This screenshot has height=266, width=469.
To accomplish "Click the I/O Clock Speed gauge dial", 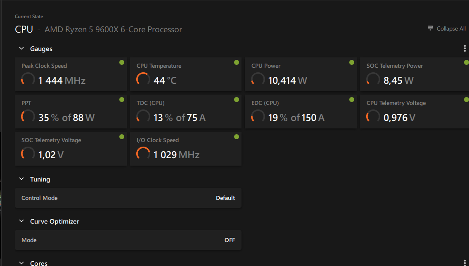I will coord(143,154).
